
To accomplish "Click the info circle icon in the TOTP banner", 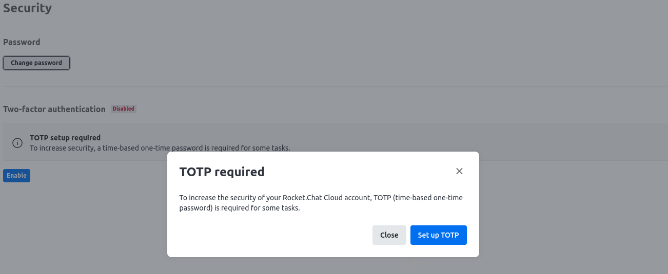I will click(x=17, y=143).
